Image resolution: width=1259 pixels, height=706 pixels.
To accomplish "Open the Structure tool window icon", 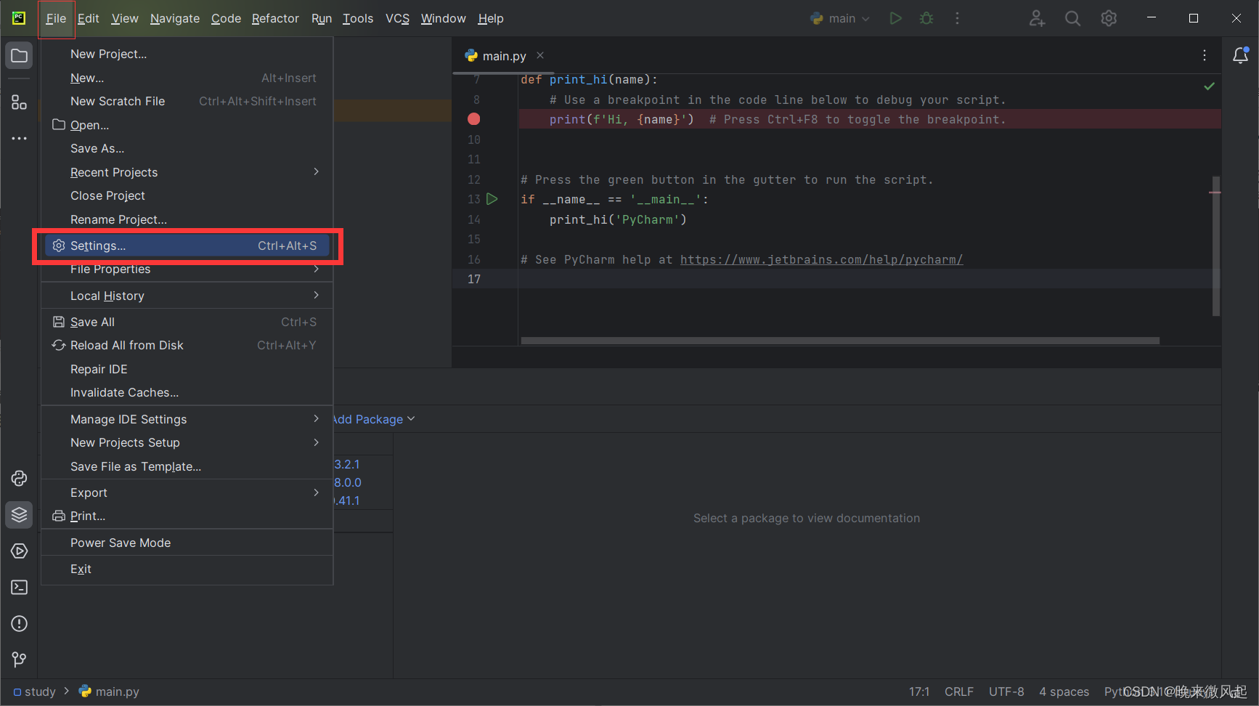I will click(x=19, y=102).
